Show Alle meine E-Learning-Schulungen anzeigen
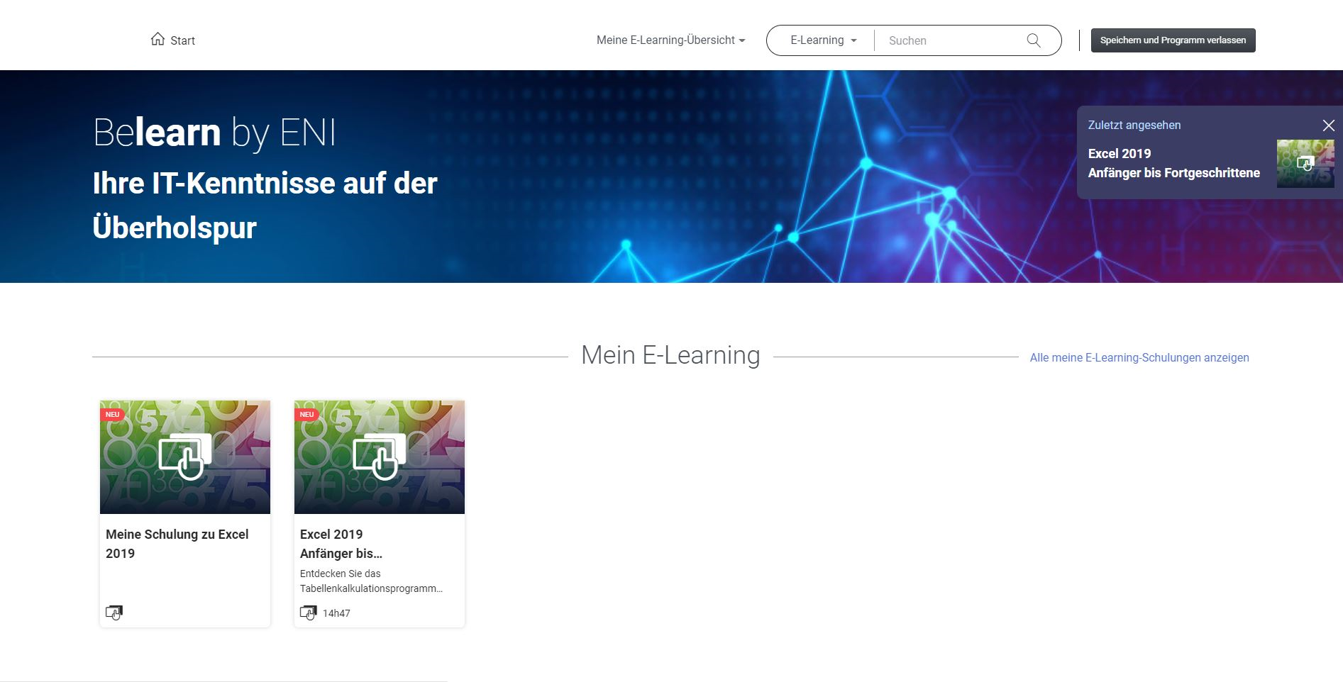Viewport: 1343px width, 682px height. 1139,357
